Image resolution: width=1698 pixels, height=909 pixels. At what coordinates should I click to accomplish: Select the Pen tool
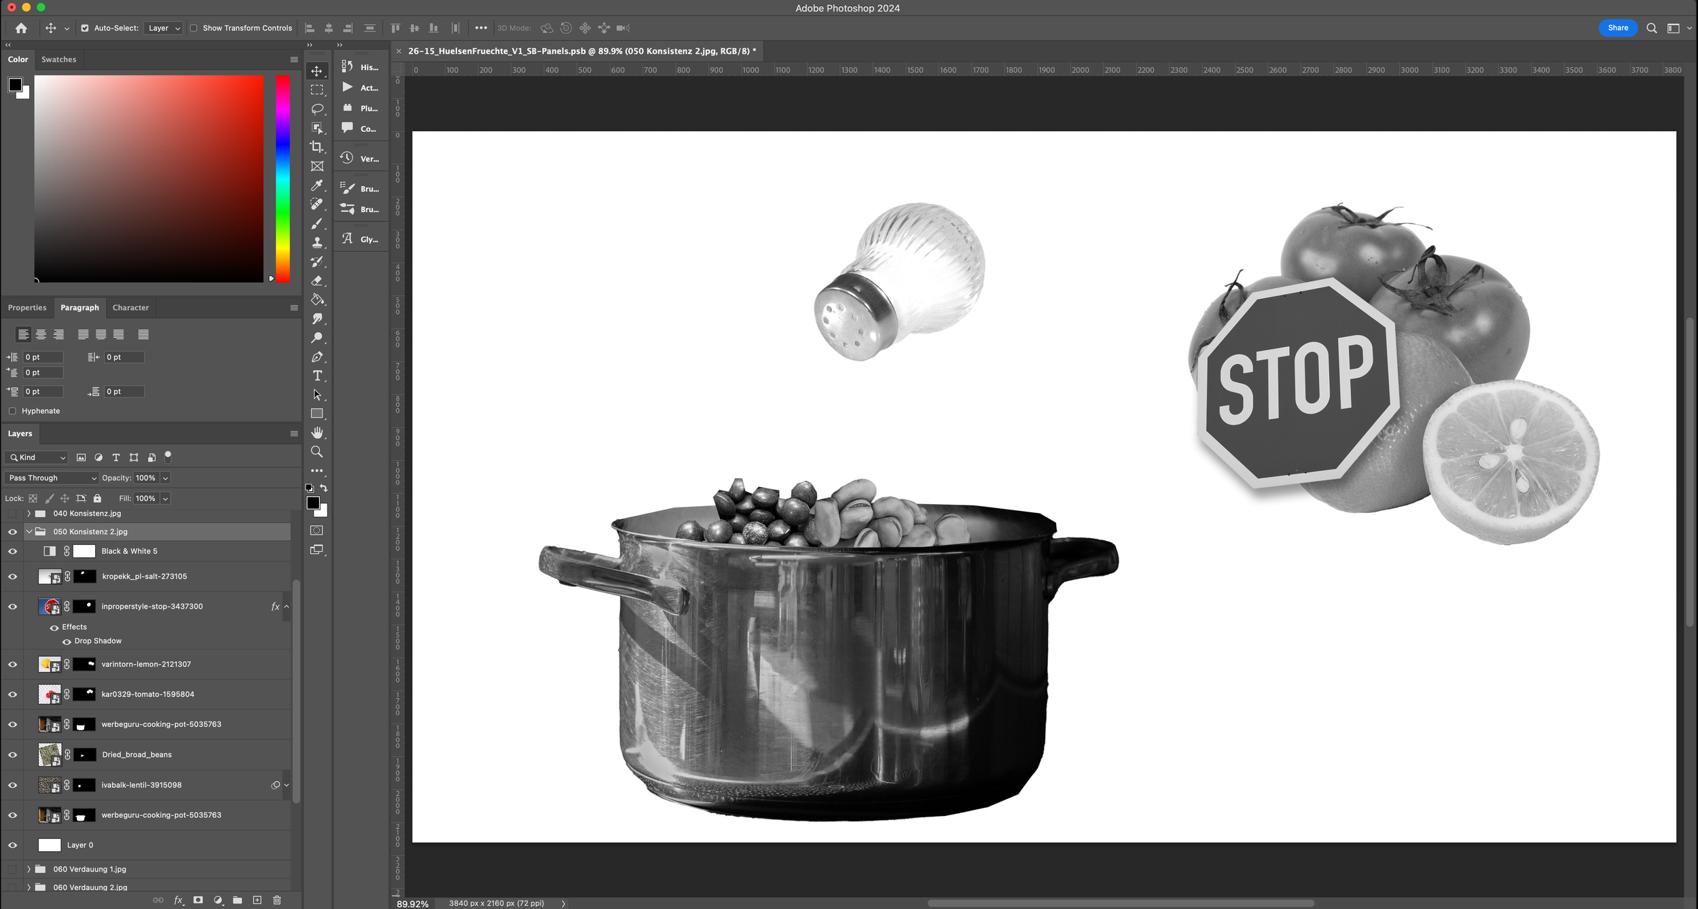[317, 356]
